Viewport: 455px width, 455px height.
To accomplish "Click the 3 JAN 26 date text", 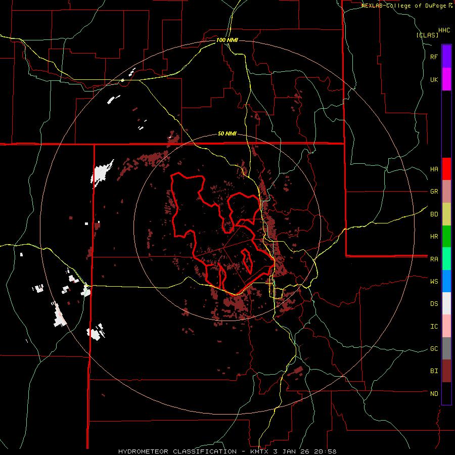I will (293, 451).
